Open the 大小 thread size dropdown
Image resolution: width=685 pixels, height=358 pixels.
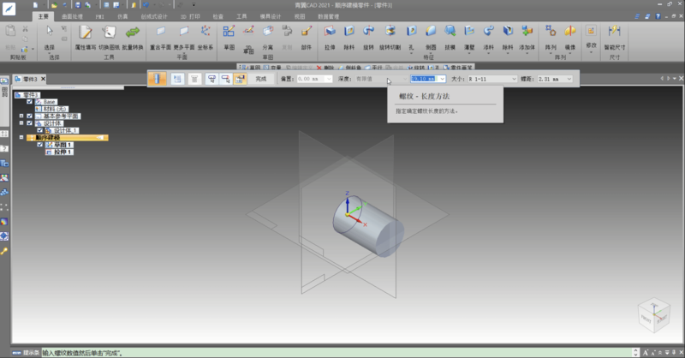click(x=514, y=79)
